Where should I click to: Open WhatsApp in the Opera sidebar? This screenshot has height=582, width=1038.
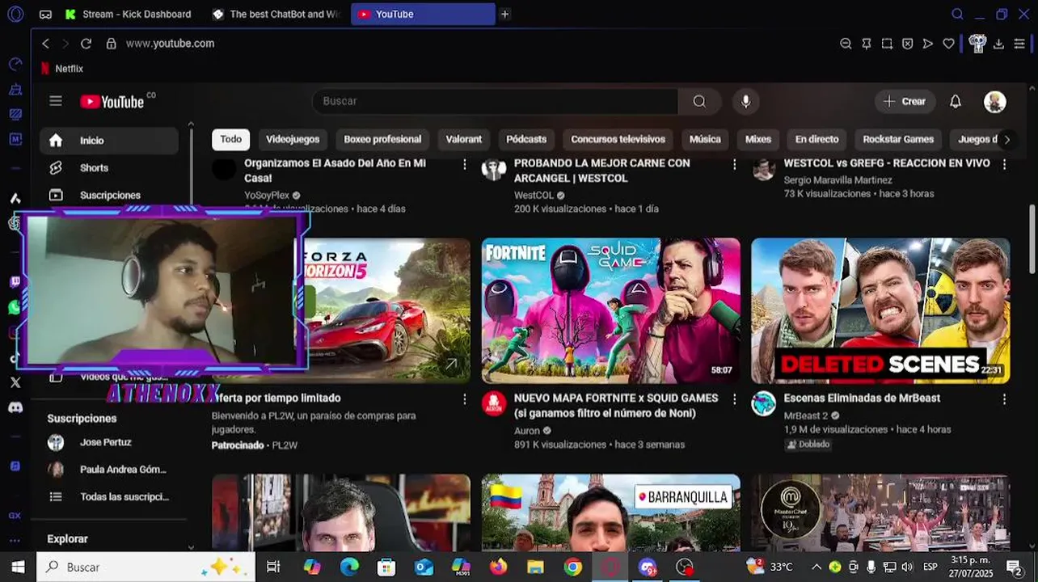tap(15, 307)
